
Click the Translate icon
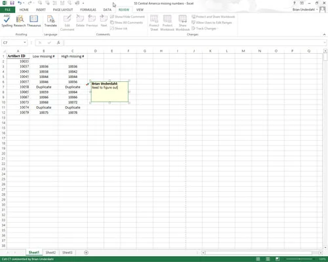point(51,21)
